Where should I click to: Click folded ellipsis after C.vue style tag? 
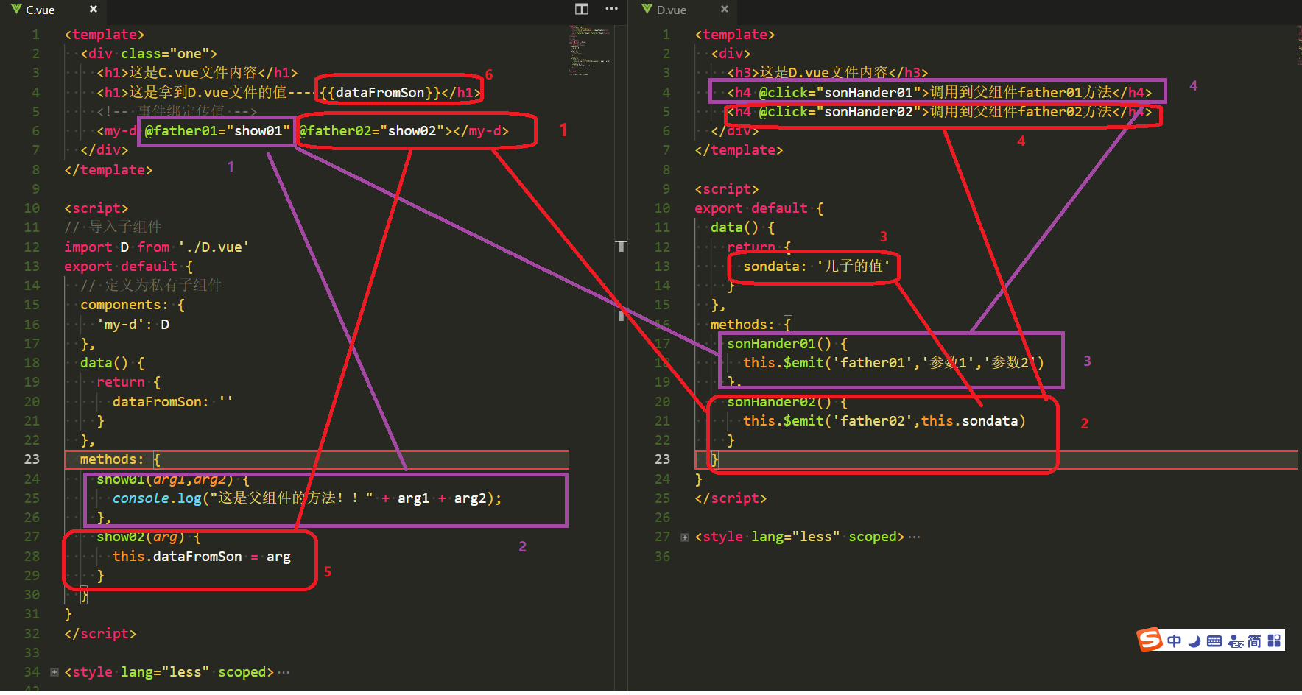[x=284, y=672]
